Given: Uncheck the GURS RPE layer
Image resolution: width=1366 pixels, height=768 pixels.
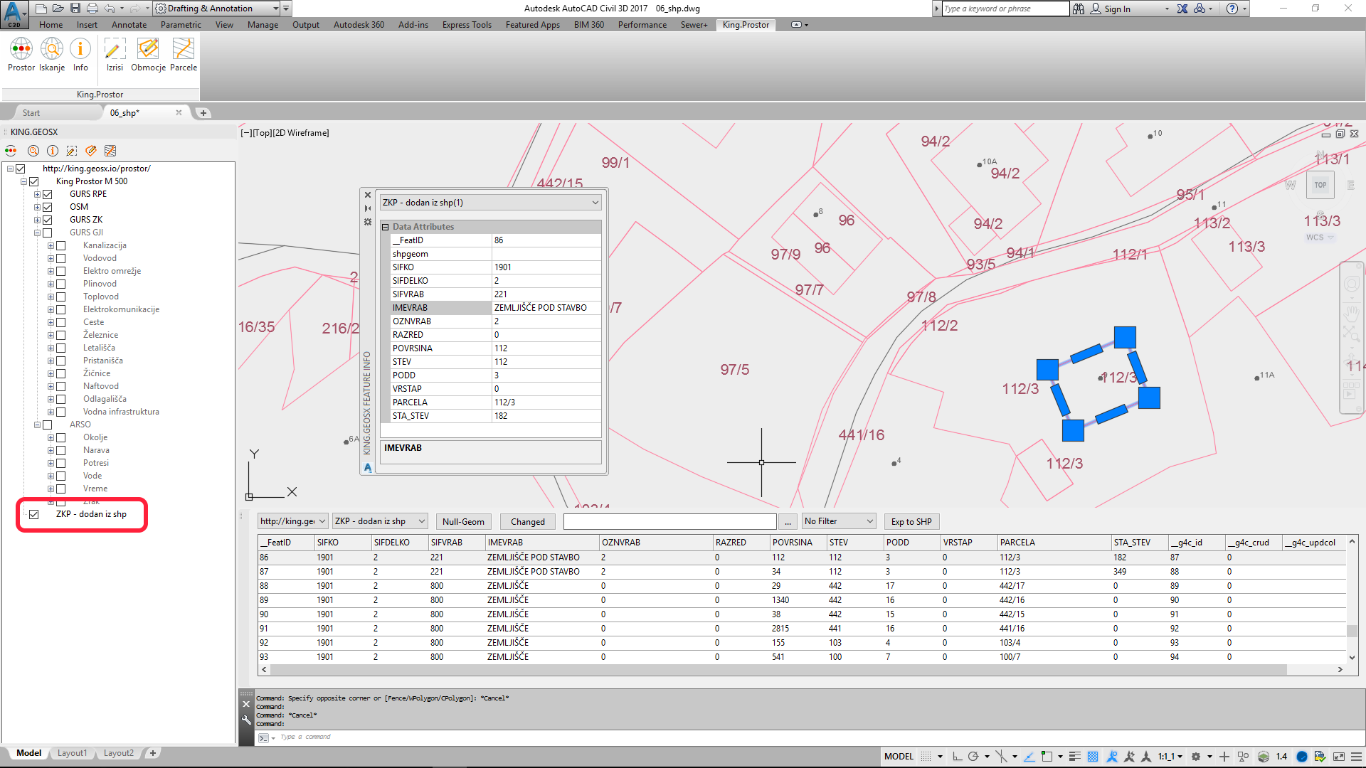Looking at the screenshot, I should coord(48,194).
